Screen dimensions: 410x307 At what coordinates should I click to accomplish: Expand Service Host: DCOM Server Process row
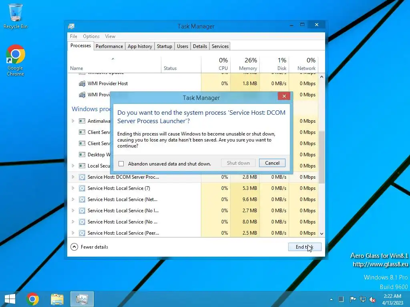(x=73, y=177)
